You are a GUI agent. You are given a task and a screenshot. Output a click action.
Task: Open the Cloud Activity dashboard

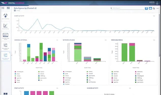point(6,26)
